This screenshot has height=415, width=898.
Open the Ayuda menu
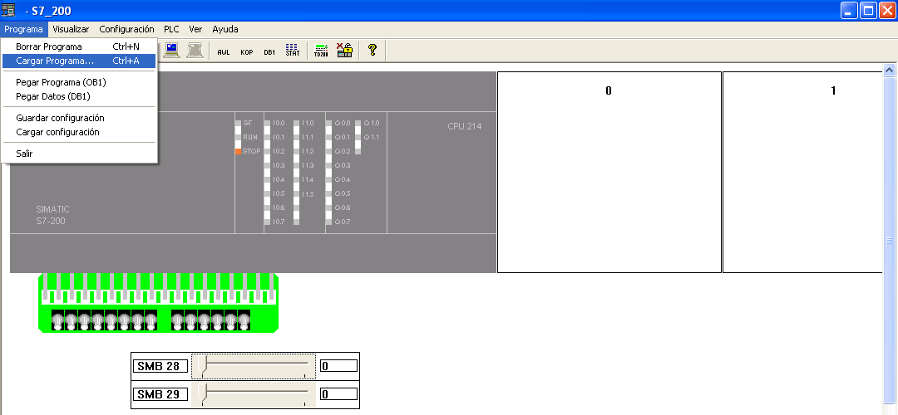coord(225,29)
